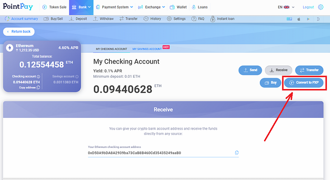
Task: Open the Withdraw page
Action: tap(103, 19)
